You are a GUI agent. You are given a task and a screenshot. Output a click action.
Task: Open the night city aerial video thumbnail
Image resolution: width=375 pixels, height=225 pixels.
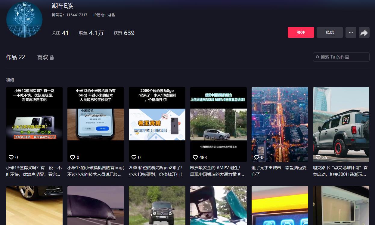click(280, 124)
